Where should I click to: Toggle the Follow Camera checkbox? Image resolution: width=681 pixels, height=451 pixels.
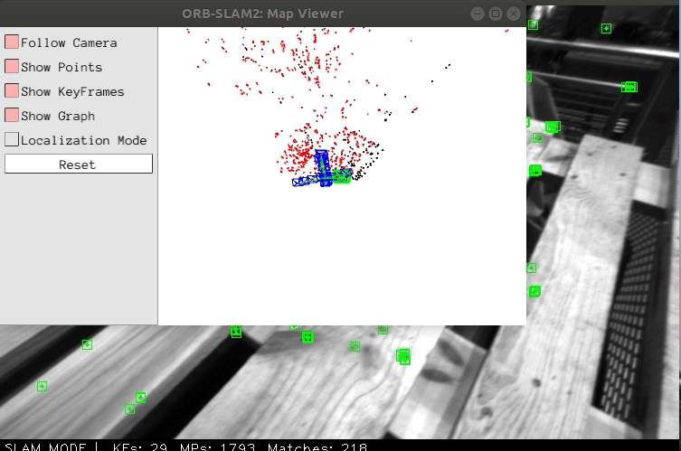coord(12,42)
